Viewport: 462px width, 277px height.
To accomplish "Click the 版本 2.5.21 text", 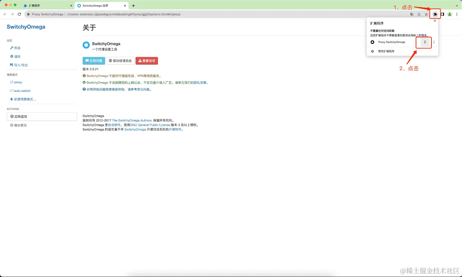I will click(91, 69).
